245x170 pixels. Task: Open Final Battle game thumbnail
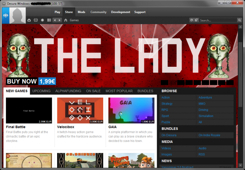29,110
